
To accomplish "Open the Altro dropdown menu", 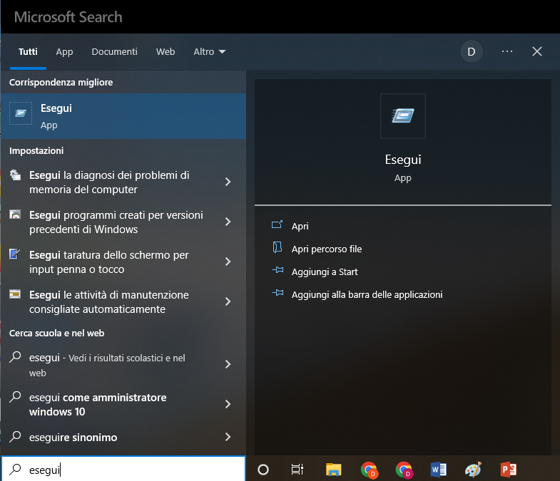I will pos(209,52).
